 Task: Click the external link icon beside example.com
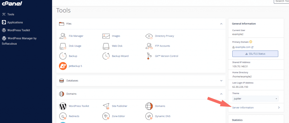(x=252, y=47)
